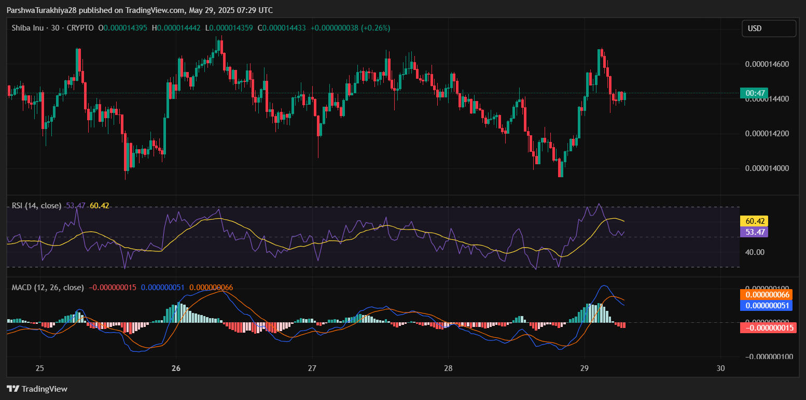
Task: Select the RSI (14, close) indicator legend
Action: (36, 206)
